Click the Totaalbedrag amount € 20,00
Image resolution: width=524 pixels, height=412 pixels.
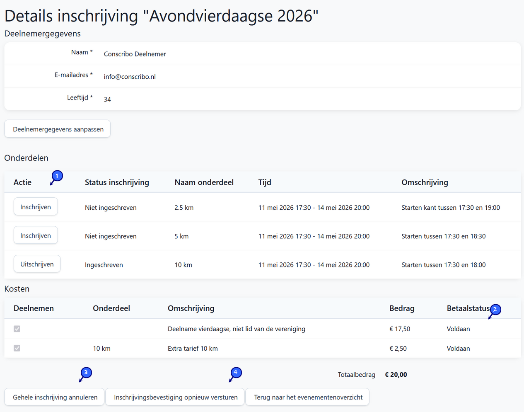pyautogui.click(x=396, y=374)
